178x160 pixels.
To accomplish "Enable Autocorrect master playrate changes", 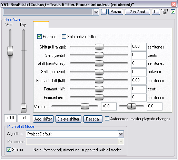I will [107, 119].
